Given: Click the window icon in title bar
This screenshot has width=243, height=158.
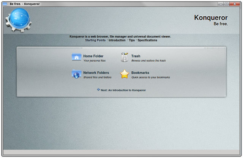Looking at the screenshot, I should coord(5,4).
